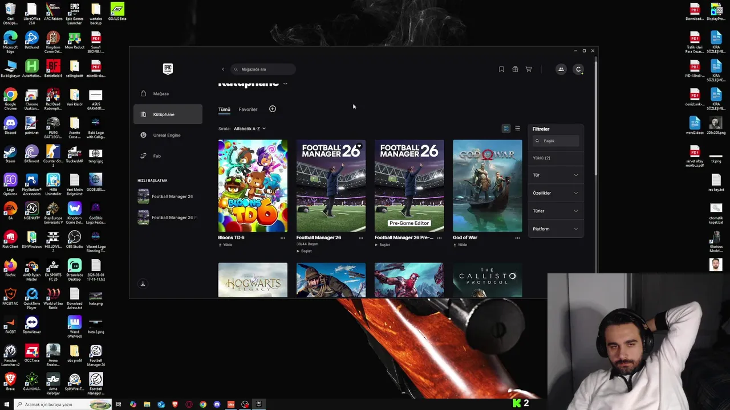The height and width of the screenshot is (410, 730).
Task: Open Epic Games Launcher taskbar icon
Action: 259,404
